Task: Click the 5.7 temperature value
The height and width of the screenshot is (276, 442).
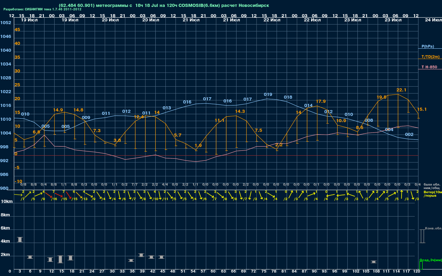Action: coord(178,135)
